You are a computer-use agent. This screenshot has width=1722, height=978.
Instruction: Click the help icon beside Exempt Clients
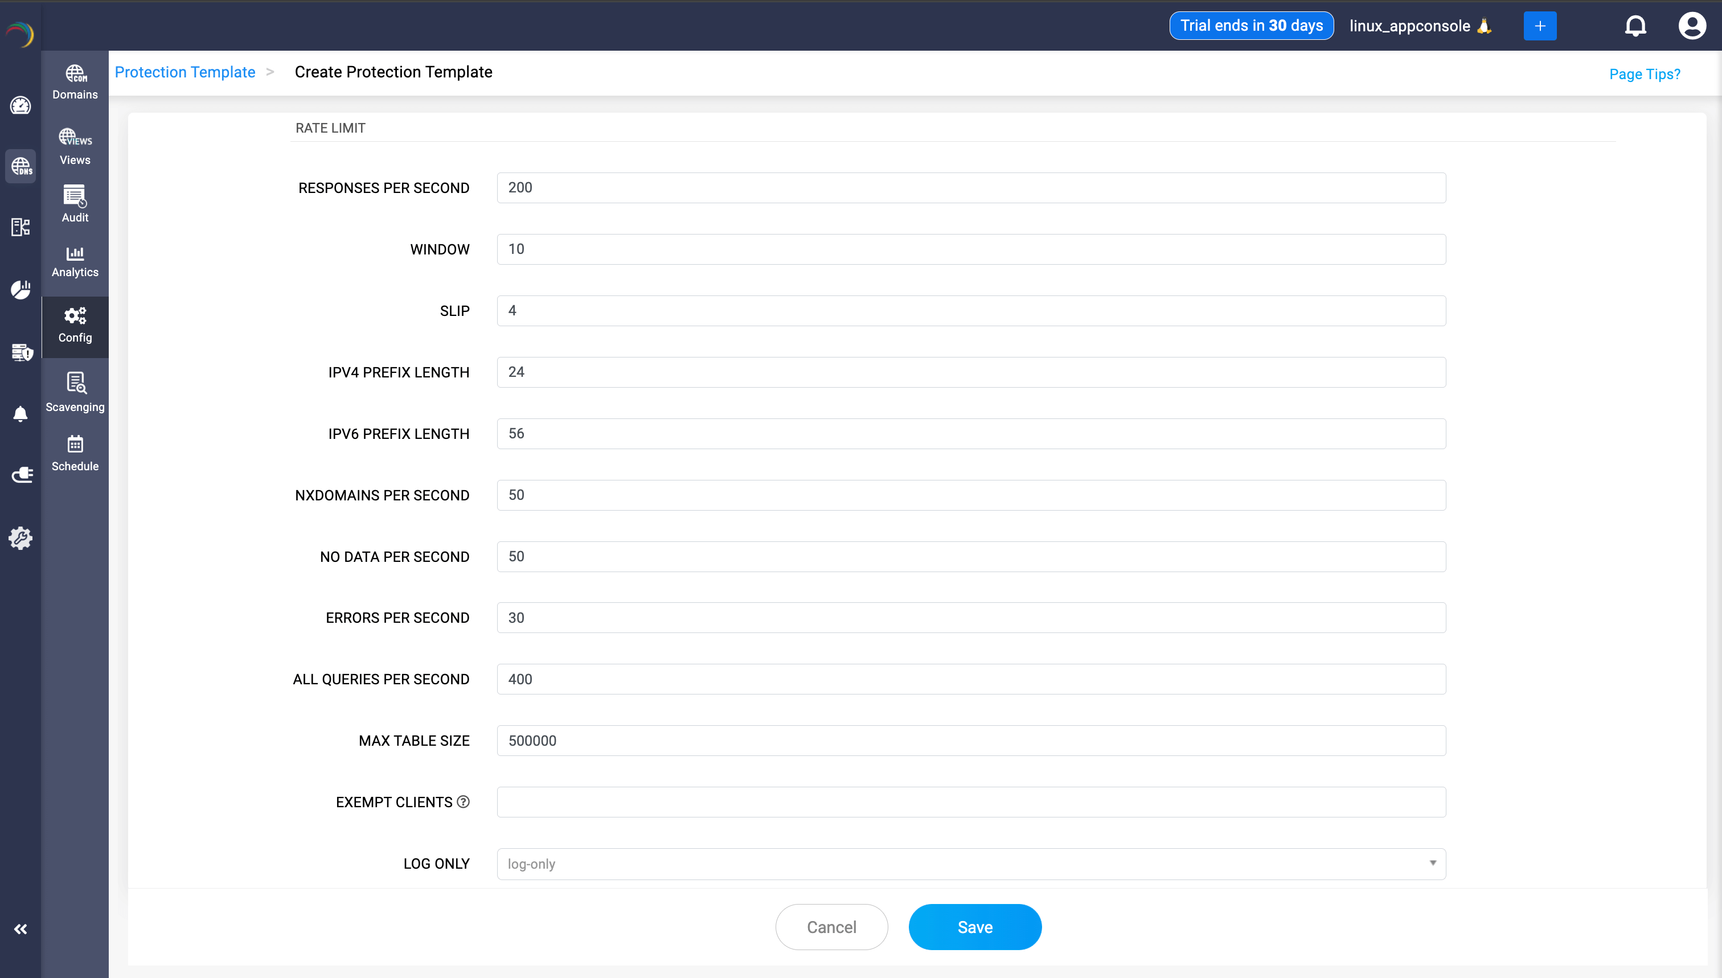[462, 802]
